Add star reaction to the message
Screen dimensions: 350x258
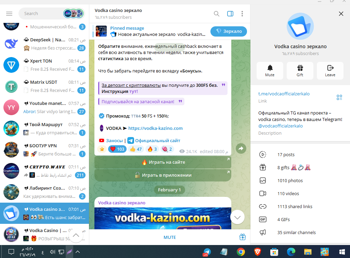coord(102,149)
